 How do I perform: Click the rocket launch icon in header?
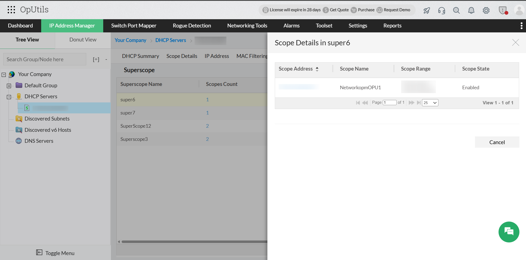(x=426, y=10)
